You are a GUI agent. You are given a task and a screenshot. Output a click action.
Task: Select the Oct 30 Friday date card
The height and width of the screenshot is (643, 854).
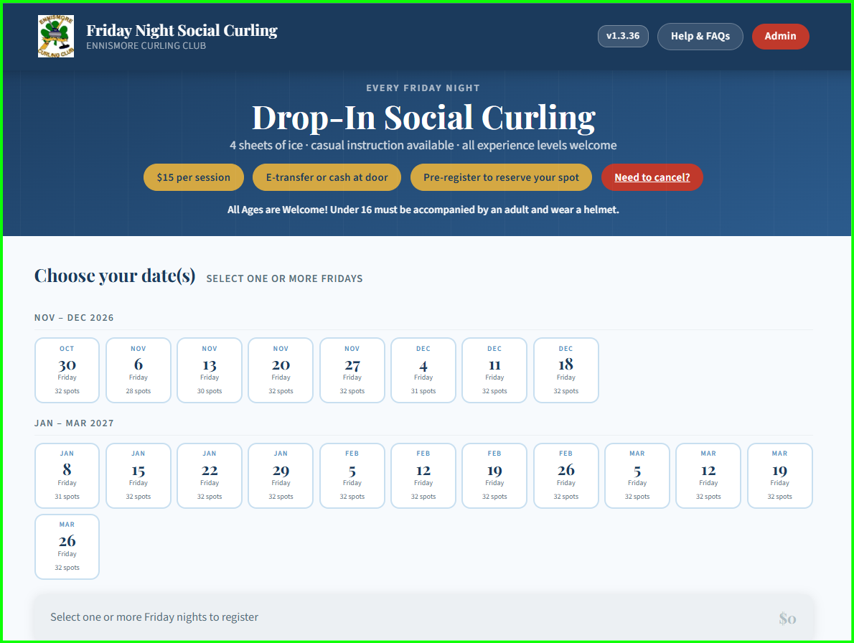tap(67, 370)
